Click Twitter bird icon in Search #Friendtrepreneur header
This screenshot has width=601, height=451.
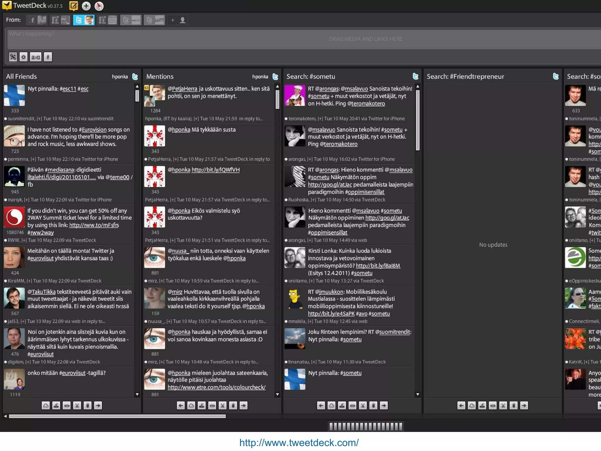(556, 76)
